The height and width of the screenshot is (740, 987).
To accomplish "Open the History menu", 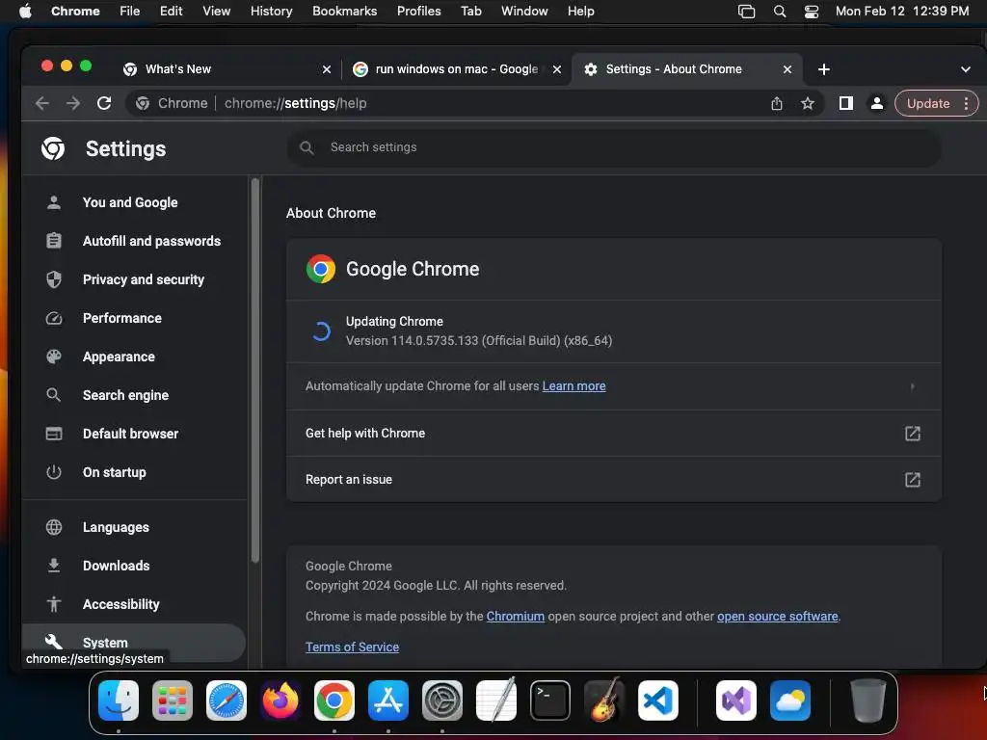I will coord(271,11).
